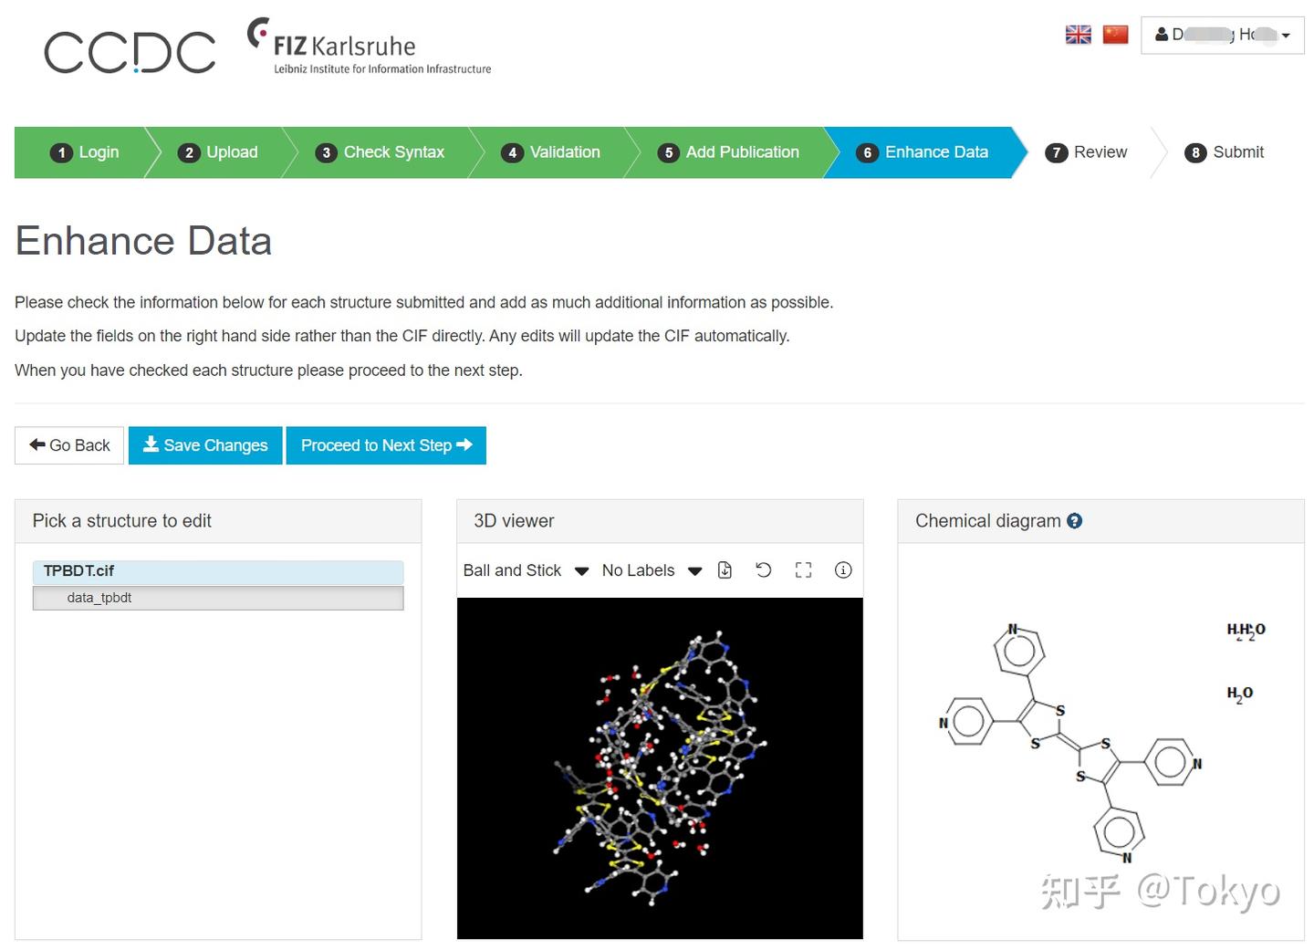Open the user account dropdown menu
Viewport: 1314px width, 950px height.
pyautogui.click(x=1222, y=36)
